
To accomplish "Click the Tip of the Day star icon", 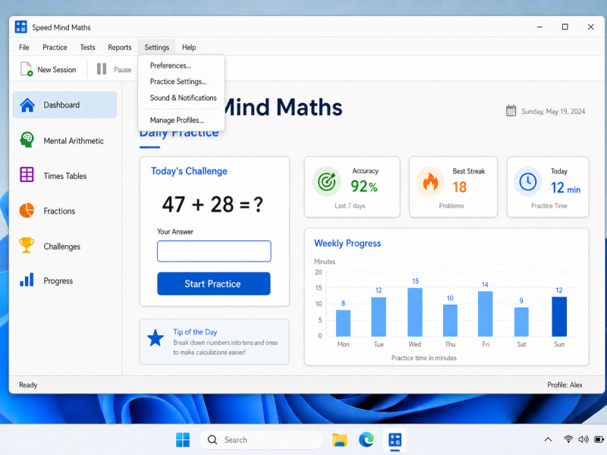I will point(156,337).
